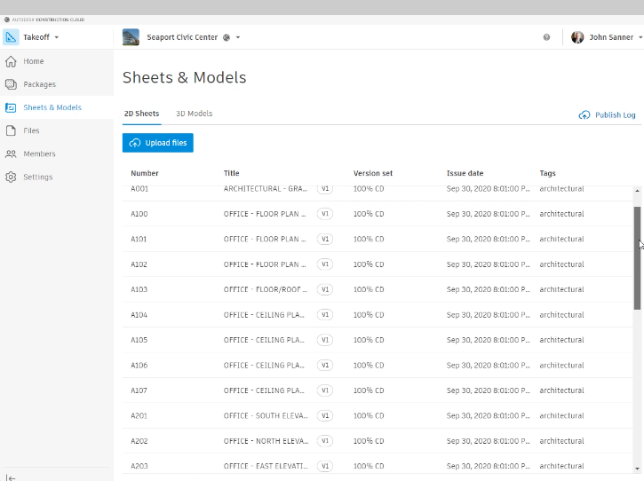Click the Upload files button

tap(157, 143)
